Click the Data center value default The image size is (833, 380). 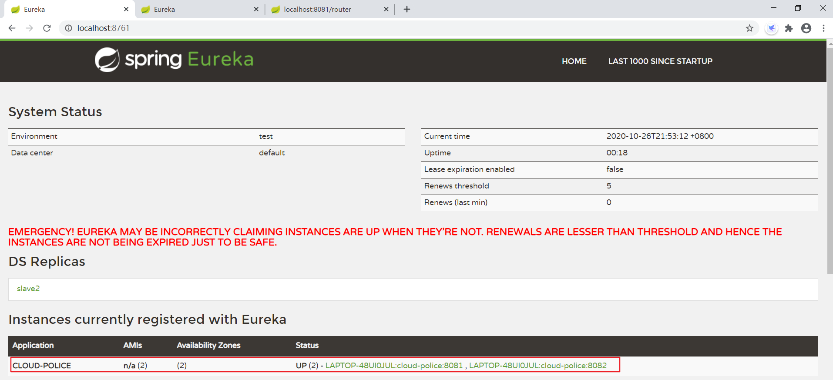pos(272,153)
